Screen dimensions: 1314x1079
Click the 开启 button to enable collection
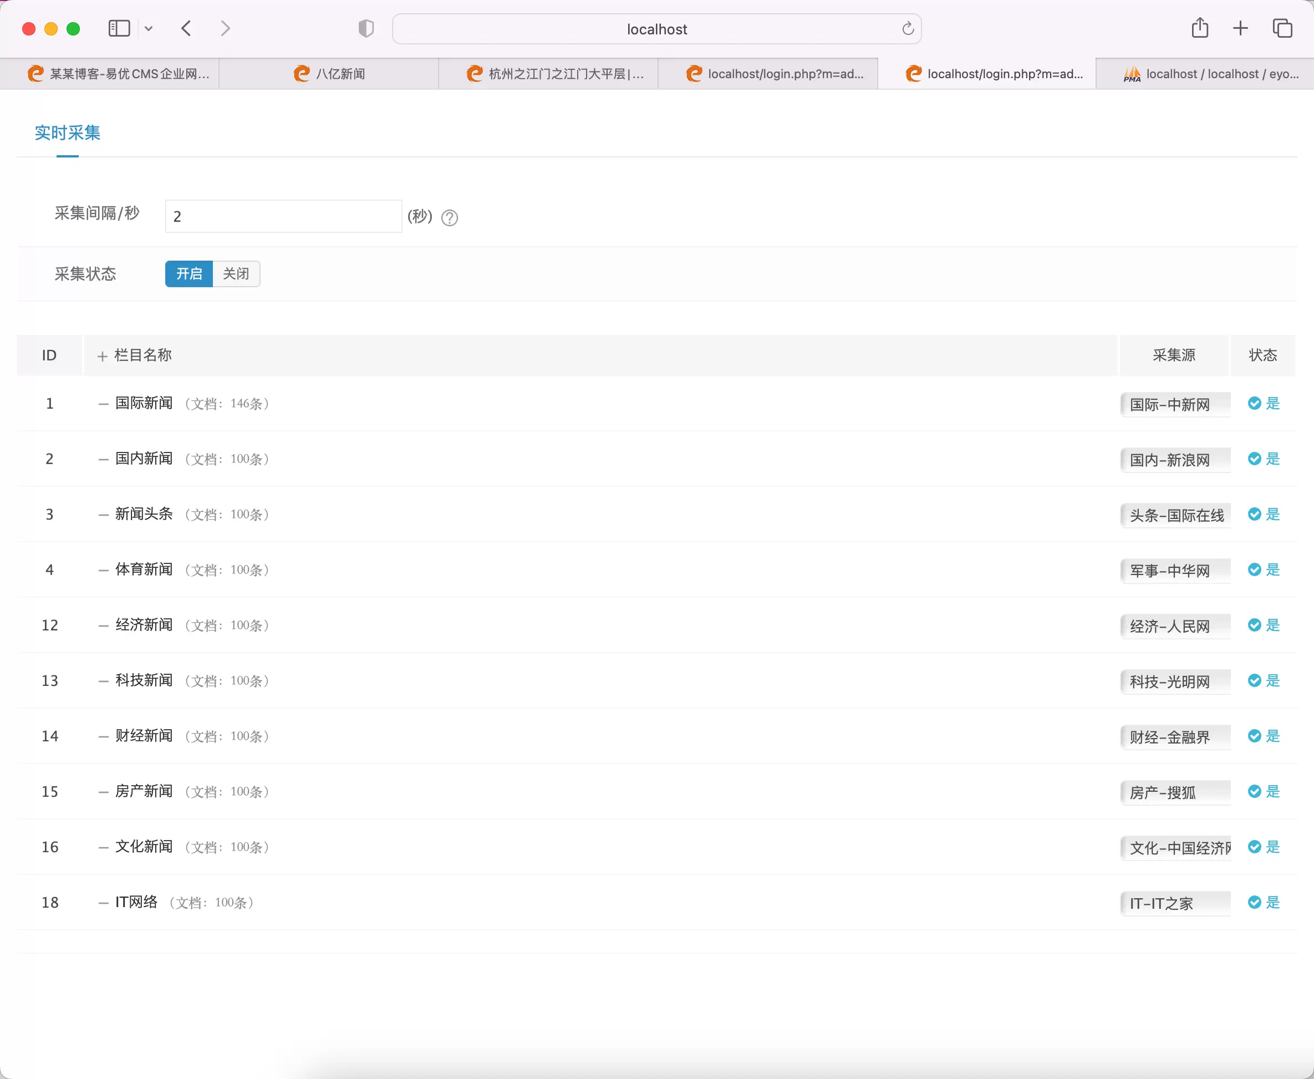[x=189, y=274]
